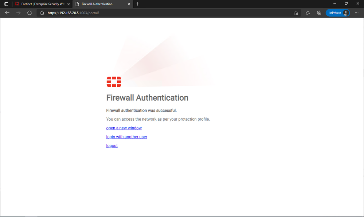Open a new browser tab

pos(137,4)
